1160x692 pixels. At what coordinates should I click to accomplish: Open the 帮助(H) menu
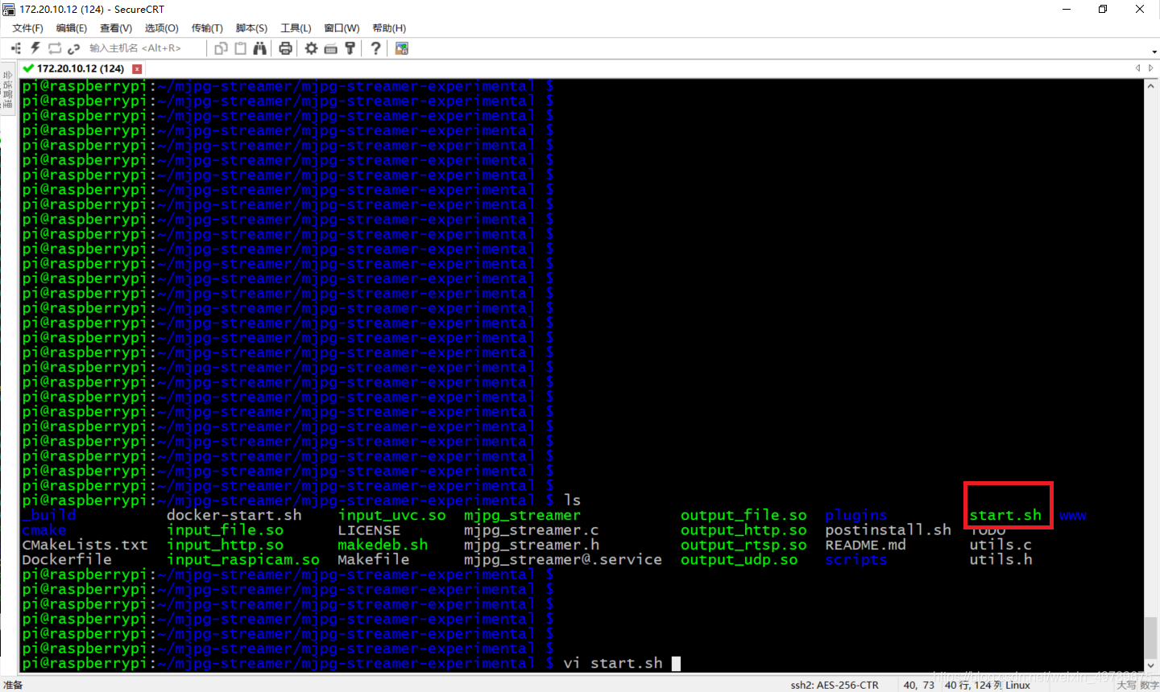tap(389, 28)
